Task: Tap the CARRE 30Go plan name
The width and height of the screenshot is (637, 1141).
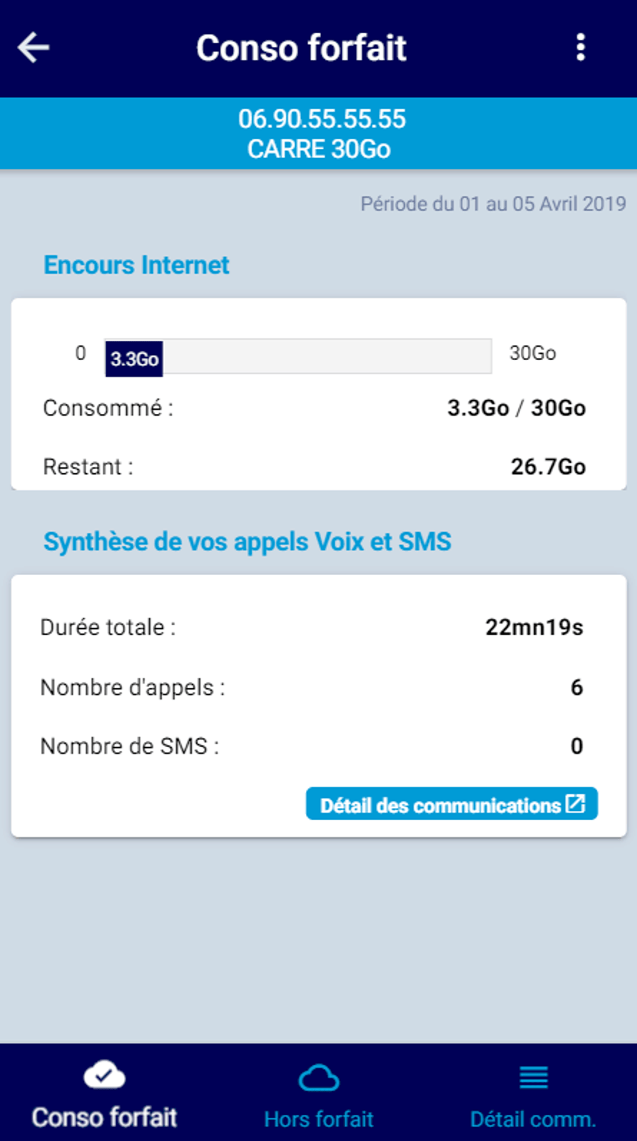Action: pos(318,149)
